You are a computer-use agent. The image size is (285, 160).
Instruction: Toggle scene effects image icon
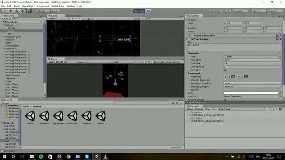tap(89, 19)
